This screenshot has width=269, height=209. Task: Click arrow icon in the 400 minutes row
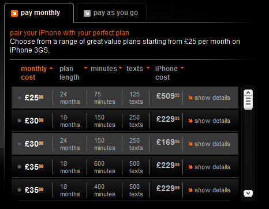(190, 190)
